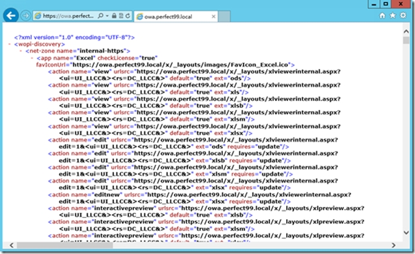Select the owa.perfect99.local tab
Image resolution: width=415 pixels, height=254 pixels.
pyautogui.click(x=176, y=17)
